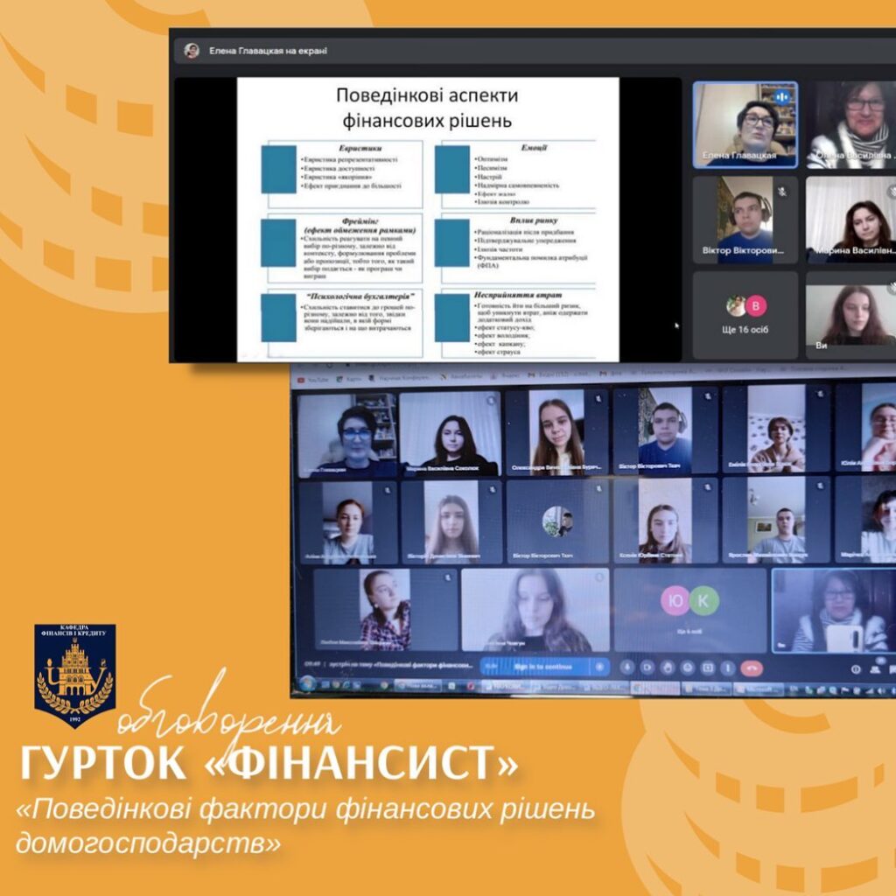Click the 'Елена Главацкая на екрані' banner text

(268, 51)
